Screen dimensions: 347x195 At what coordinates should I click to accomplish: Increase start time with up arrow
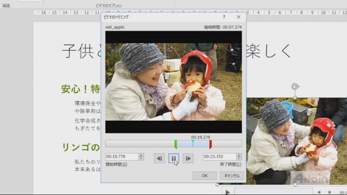(141, 155)
